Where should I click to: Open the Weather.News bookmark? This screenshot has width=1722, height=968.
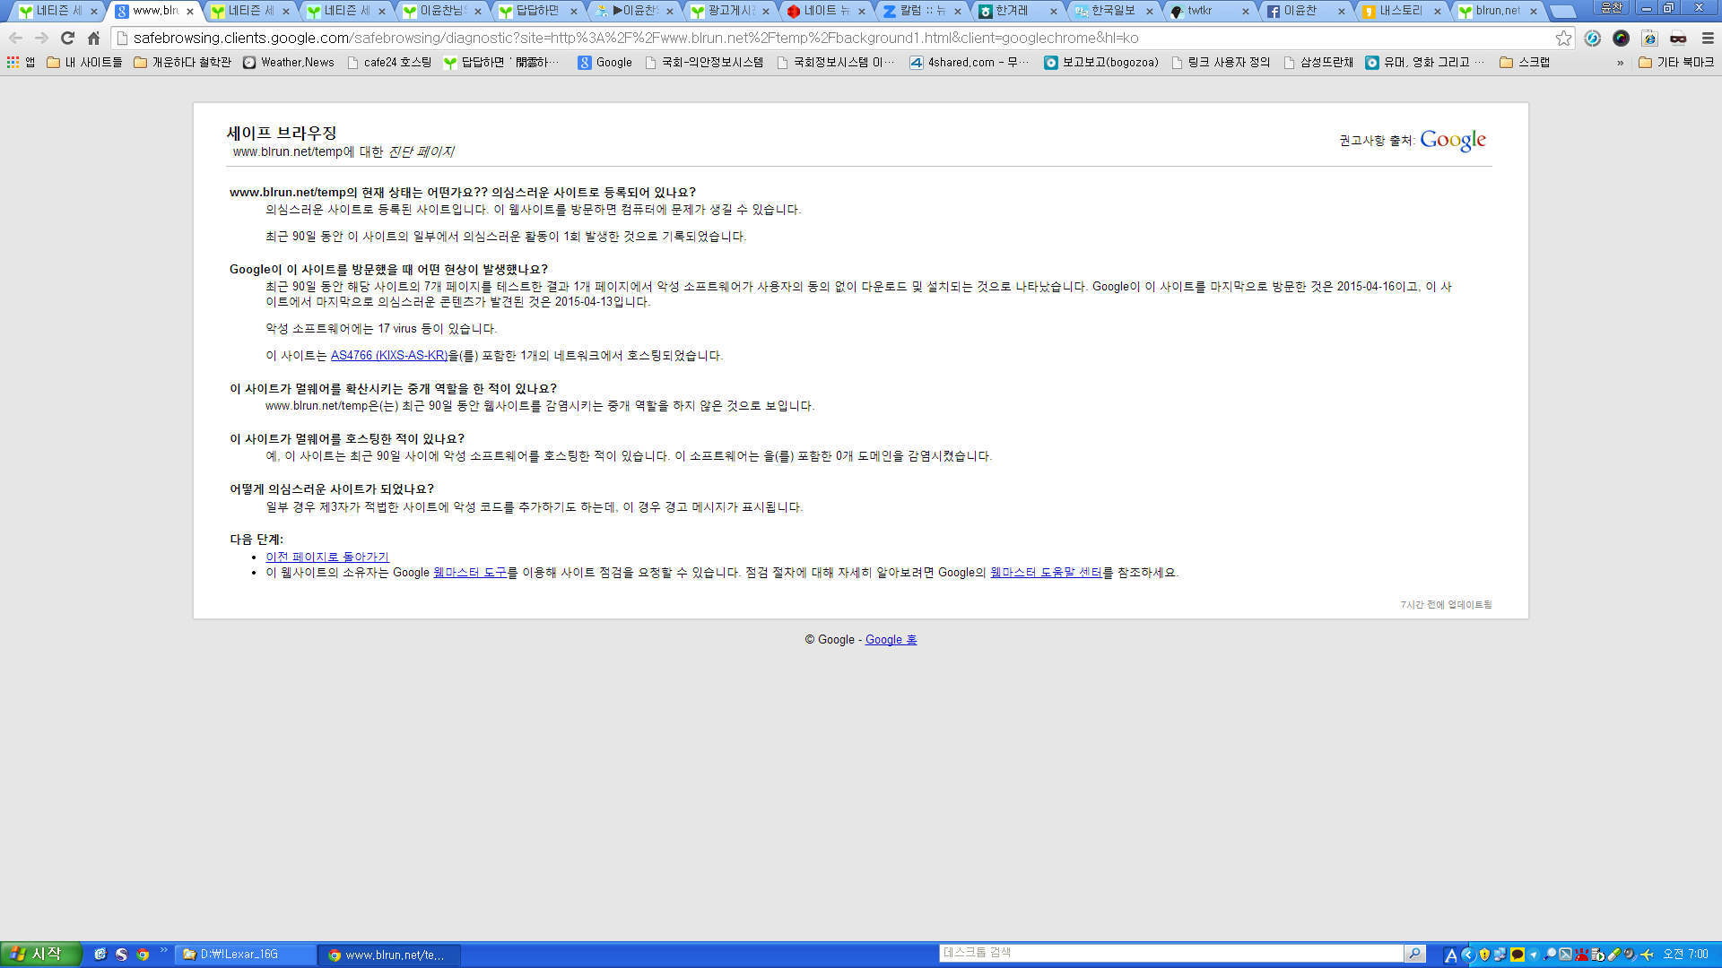tap(288, 63)
